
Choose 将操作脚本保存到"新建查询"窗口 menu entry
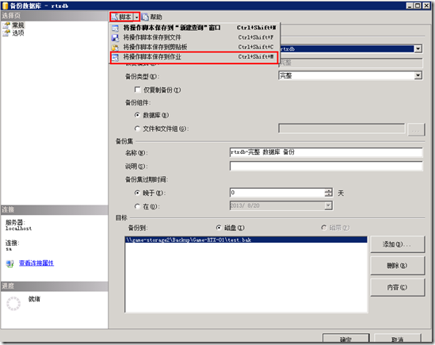tap(194, 28)
